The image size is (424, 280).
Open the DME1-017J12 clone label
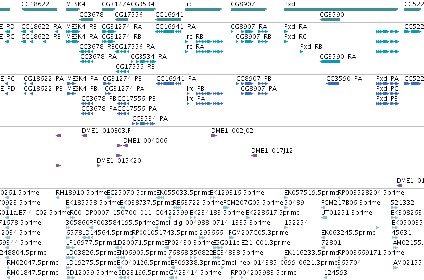click(272, 151)
